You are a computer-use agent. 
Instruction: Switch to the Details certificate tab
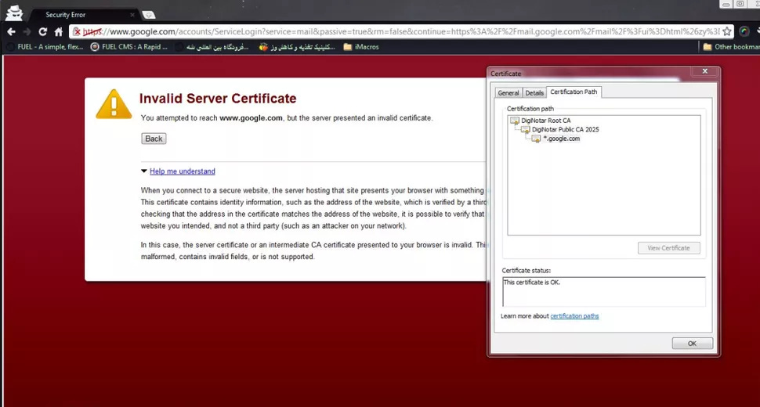click(x=534, y=93)
